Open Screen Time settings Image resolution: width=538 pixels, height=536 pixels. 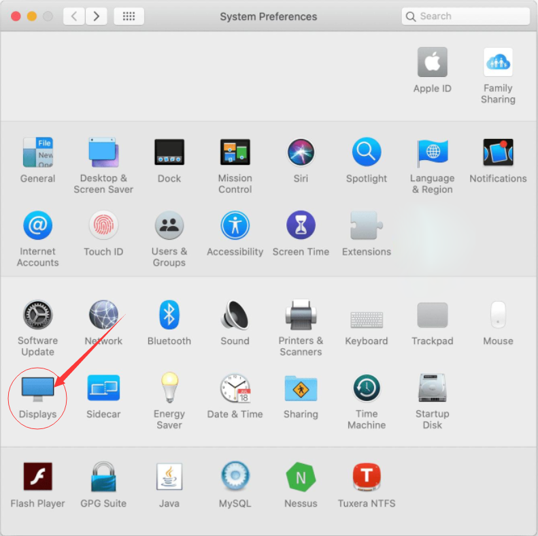tap(301, 225)
